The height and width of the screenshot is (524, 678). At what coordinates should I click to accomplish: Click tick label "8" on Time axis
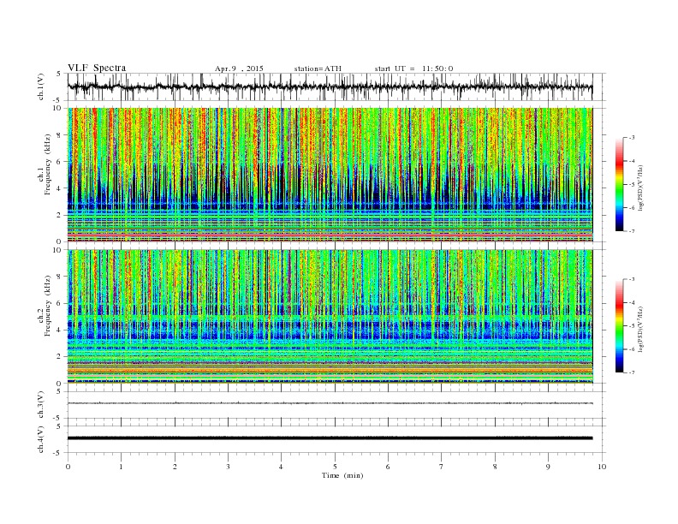495,467
